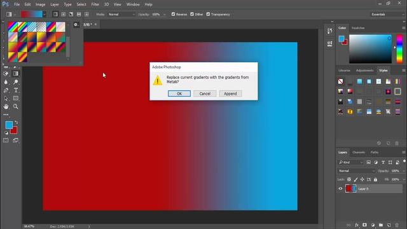Open the gradient swatch dropdown arrow

pyautogui.click(x=45, y=14)
